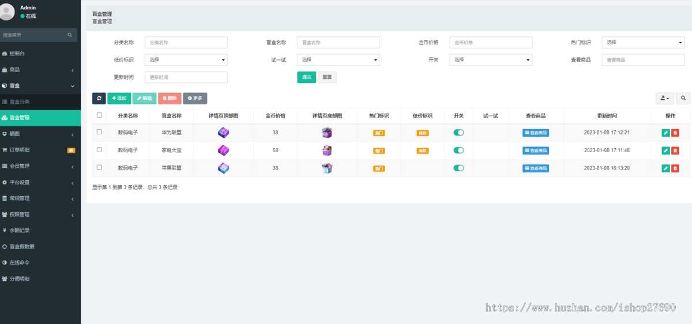This screenshot has height=324, width=692.
Task: Click the red trash icon for 家电大宝
Action: (675, 150)
